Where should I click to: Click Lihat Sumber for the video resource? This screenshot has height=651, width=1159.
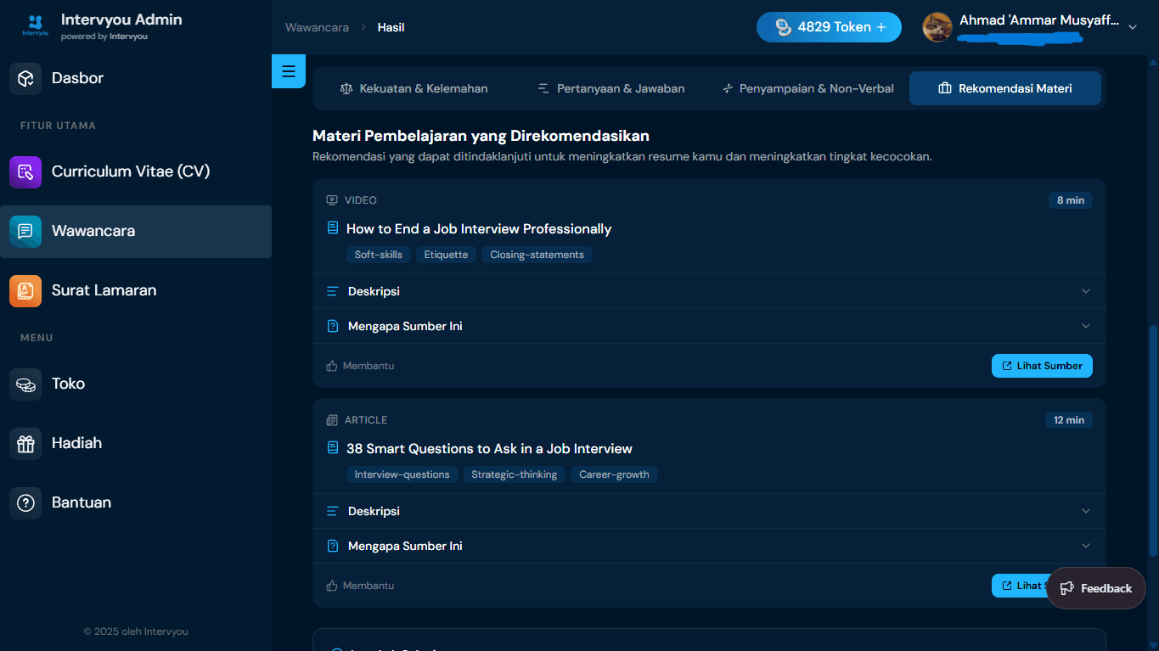coord(1042,366)
